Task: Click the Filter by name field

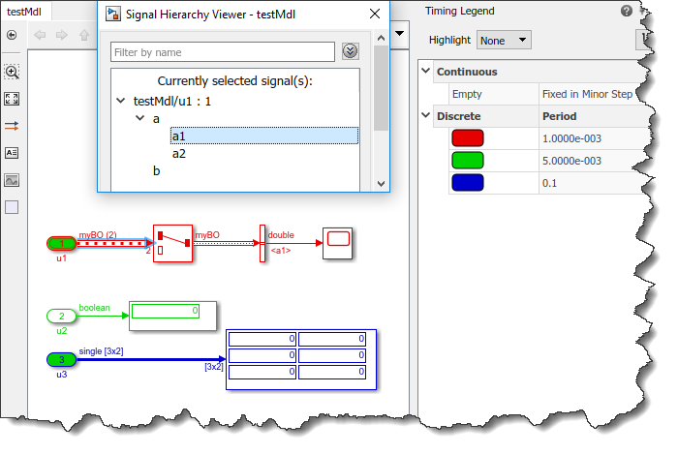Action: pyautogui.click(x=222, y=52)
